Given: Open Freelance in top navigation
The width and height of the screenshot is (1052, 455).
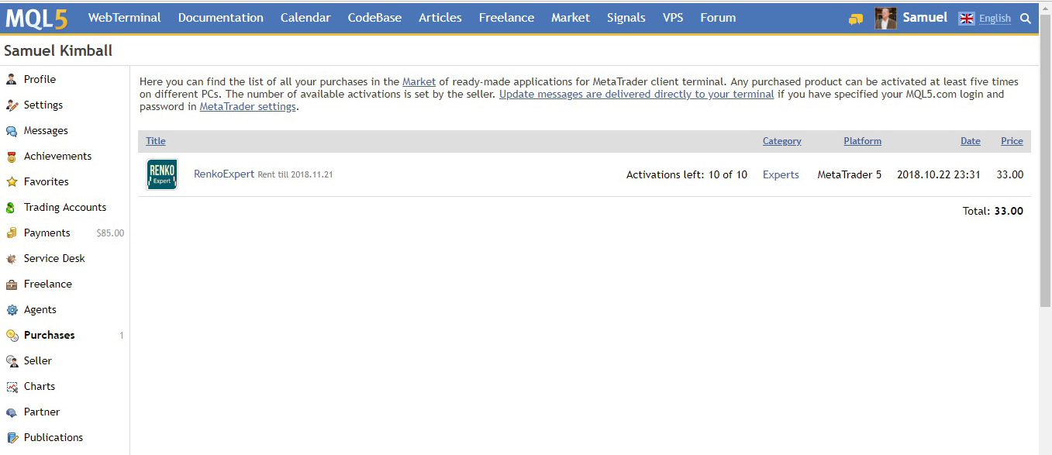Looking at the screenshot, I should click(506, 18).
